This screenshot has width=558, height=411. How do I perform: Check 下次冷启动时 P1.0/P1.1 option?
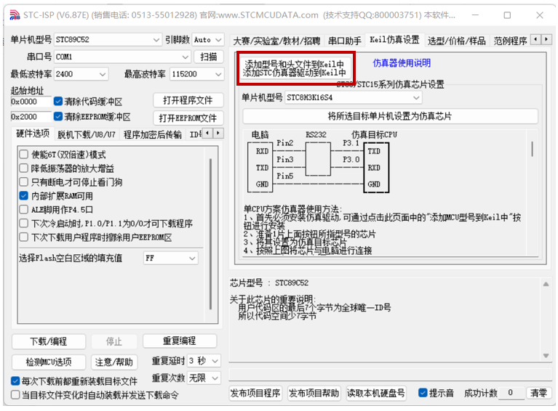[23, 224]
